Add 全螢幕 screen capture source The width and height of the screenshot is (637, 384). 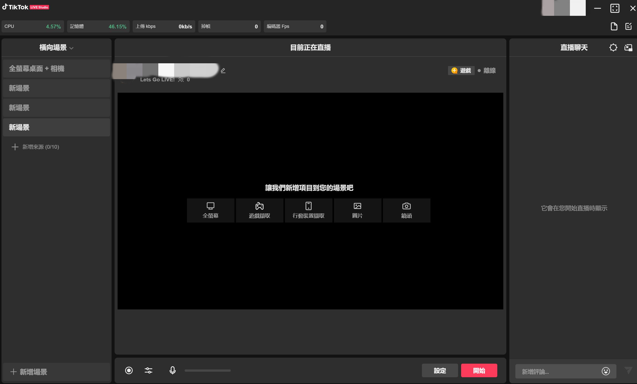click(x=210, y=210)
